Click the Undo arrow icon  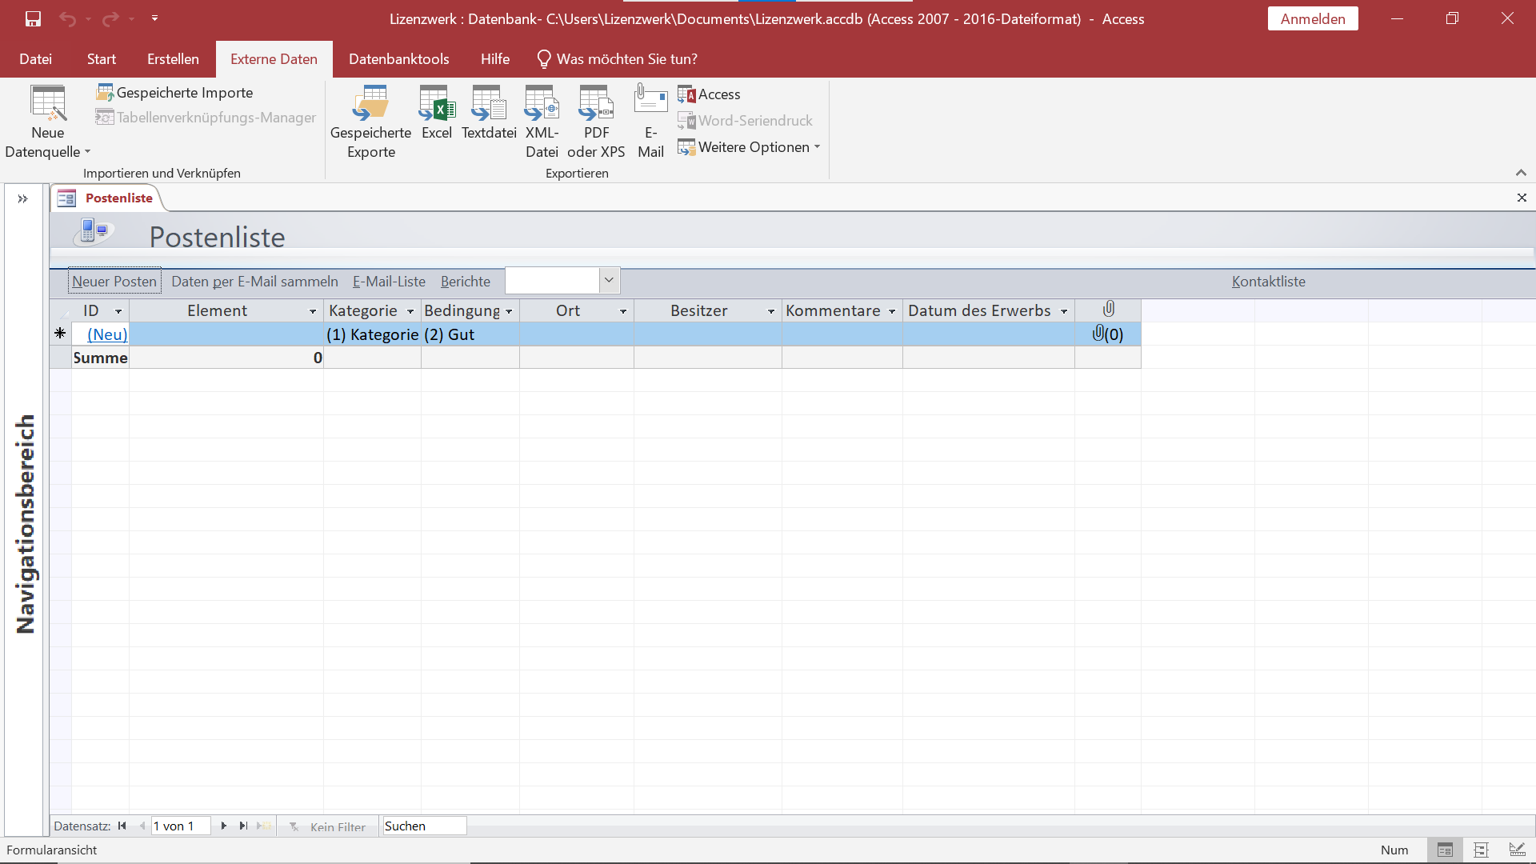67,18
